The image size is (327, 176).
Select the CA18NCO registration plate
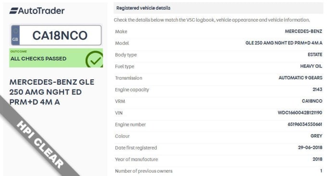click(x=56, y=35)
